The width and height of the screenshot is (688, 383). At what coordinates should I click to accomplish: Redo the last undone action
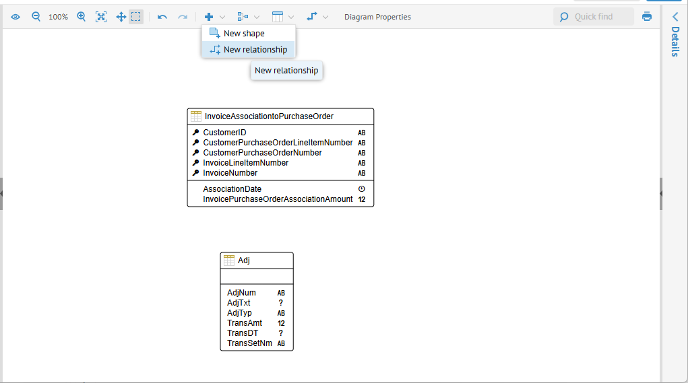click(182, 17)
